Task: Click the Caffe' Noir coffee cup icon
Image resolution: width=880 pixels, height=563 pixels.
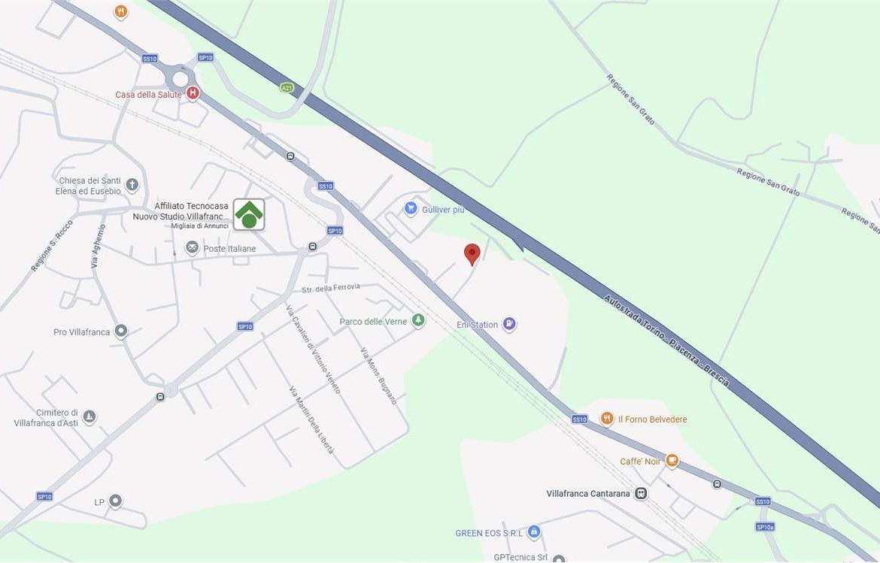Action: click(x=672, y=461)
